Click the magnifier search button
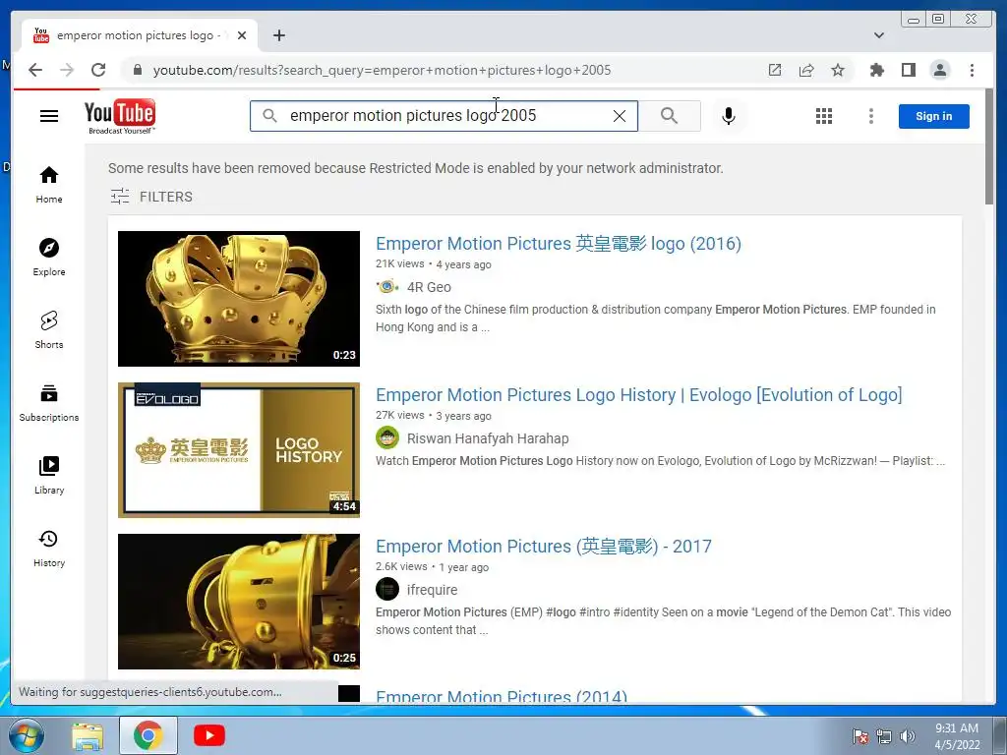This screenshot has width=1007, height=755. coord(669,116)
